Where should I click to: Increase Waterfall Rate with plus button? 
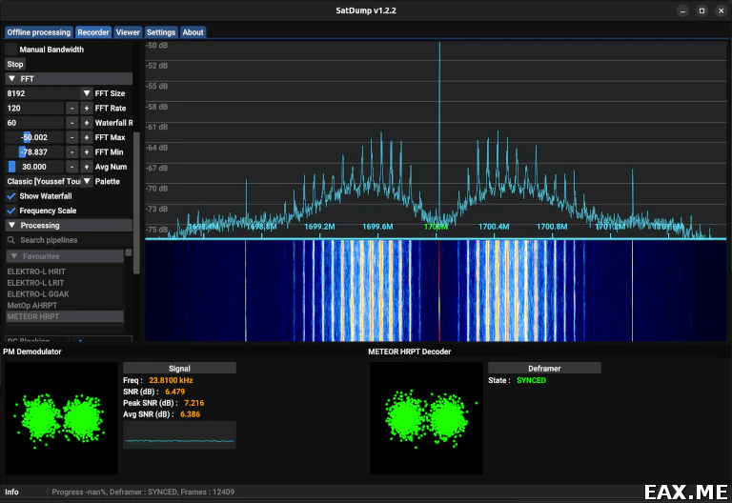click(87, 123)
